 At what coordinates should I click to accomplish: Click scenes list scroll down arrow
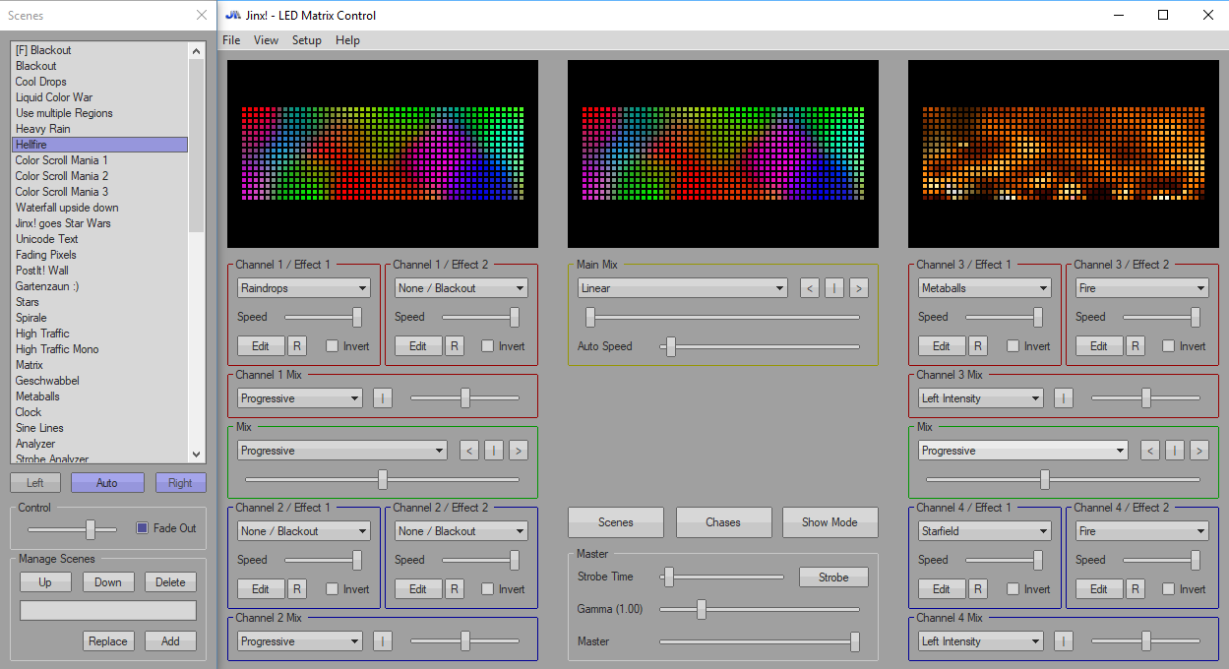click(197, 454)
